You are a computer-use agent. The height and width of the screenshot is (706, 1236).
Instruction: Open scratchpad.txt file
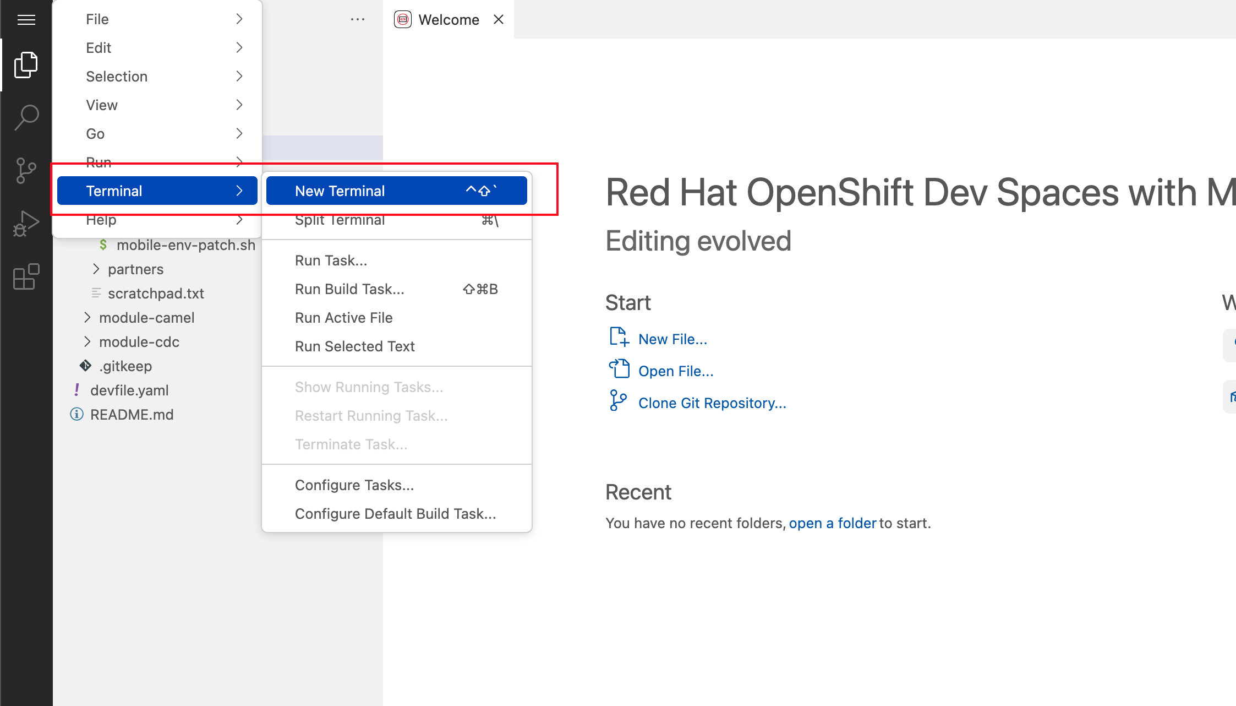tap(156, 294)
